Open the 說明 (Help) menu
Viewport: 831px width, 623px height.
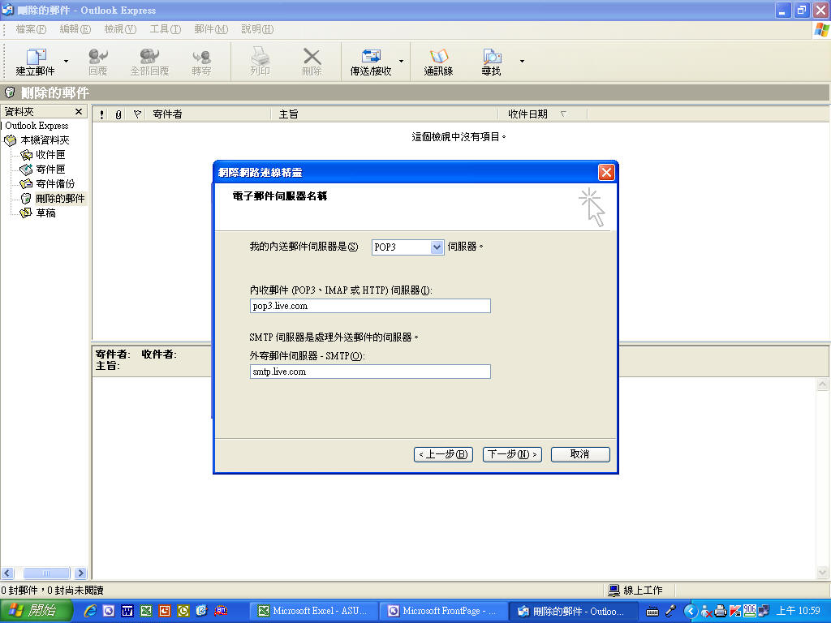[257, 29]
